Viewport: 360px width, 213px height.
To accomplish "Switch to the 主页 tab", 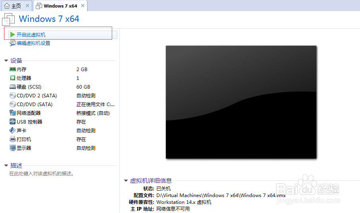I will coord(16,6).
